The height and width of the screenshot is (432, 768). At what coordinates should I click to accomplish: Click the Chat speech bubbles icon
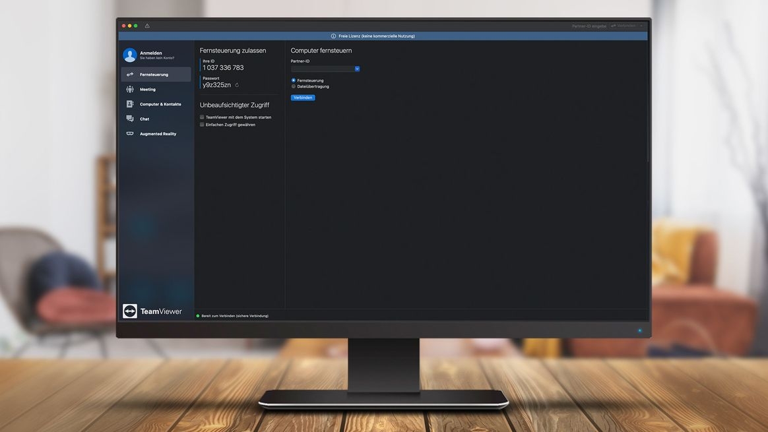pos(130,119)
